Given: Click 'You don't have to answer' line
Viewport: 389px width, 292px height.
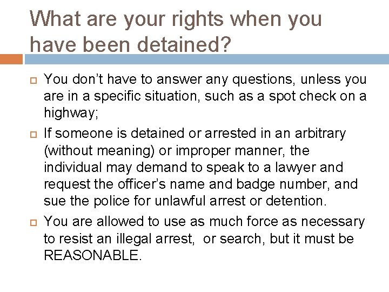Looking at the screenshot, I should [x=205, y=79].
